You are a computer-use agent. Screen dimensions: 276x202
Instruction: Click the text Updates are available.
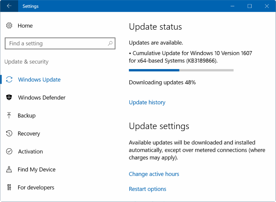coord(156,43)
